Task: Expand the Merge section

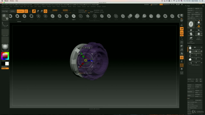Action: [x=189, y=110]
